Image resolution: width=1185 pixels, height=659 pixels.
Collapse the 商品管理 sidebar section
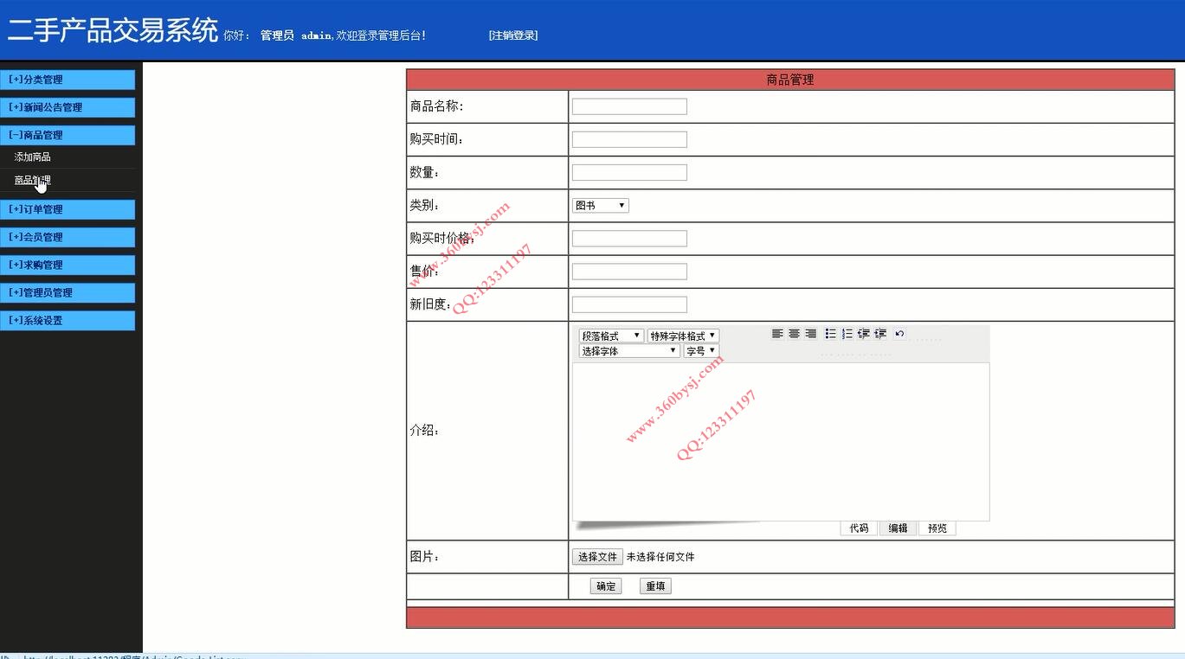(68, 135)
